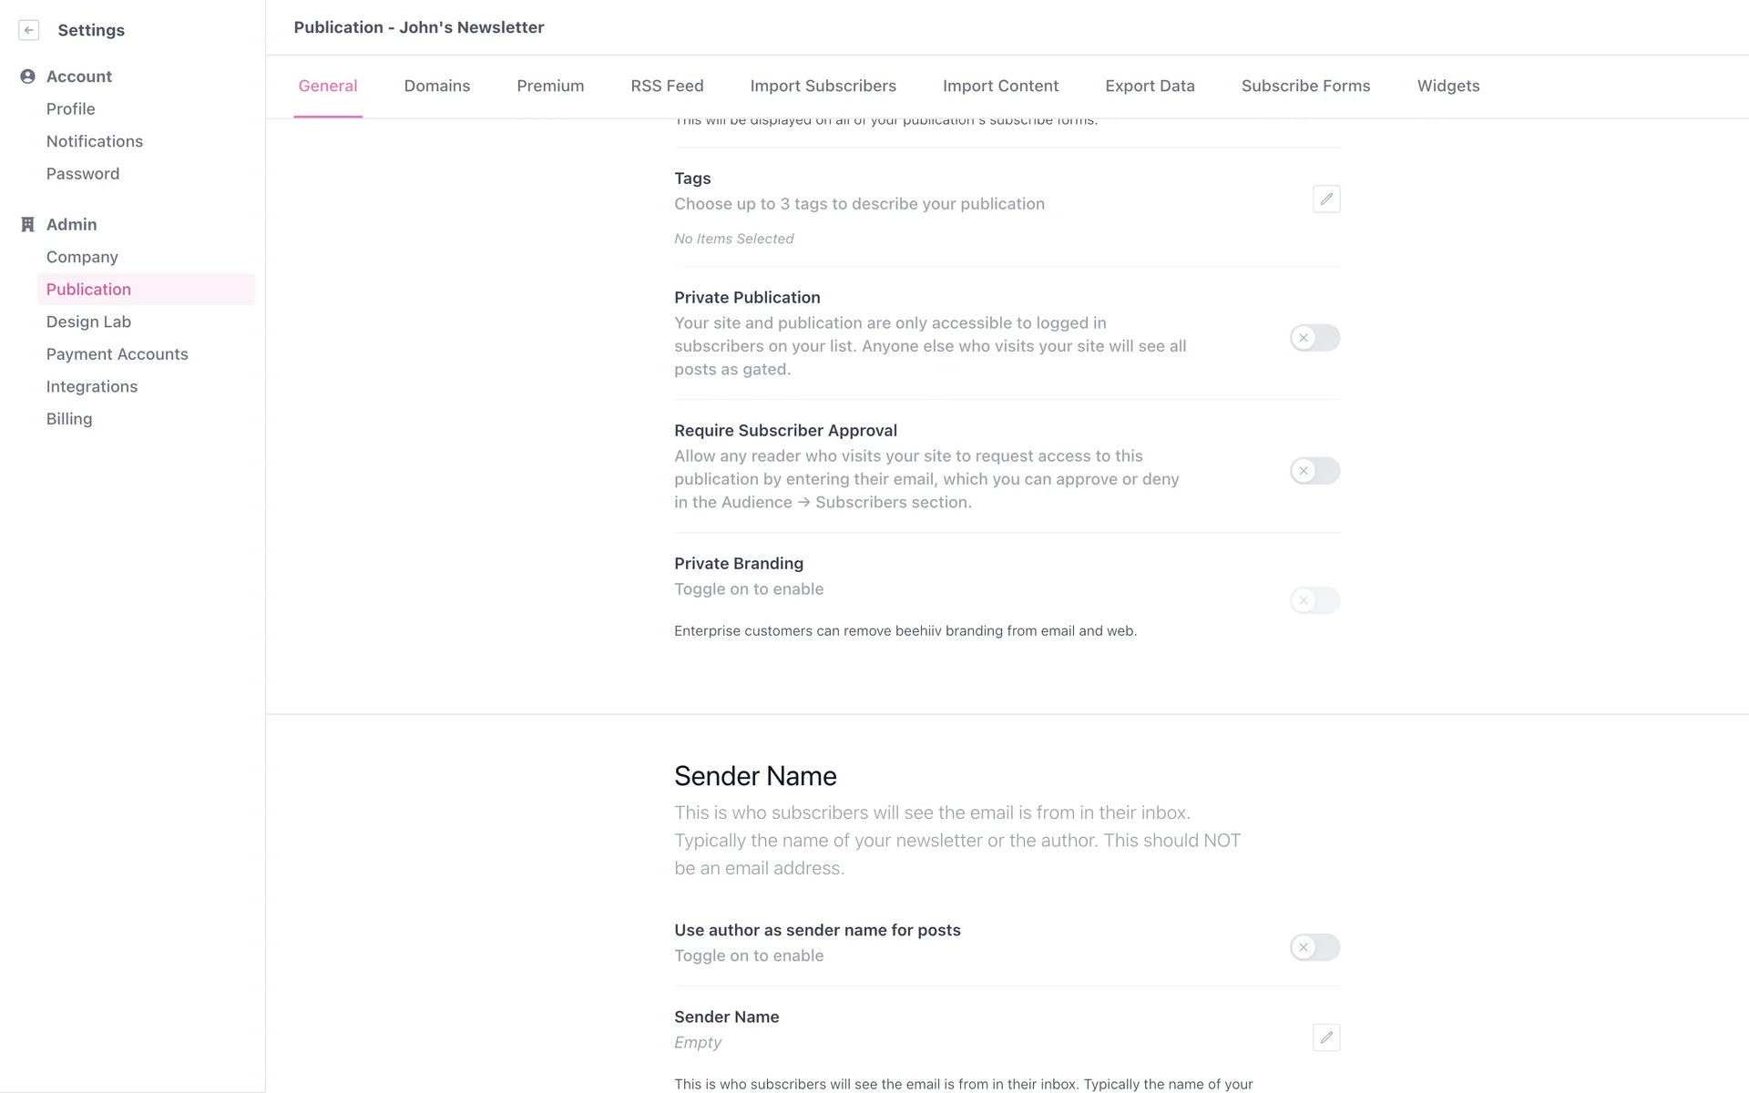Click pencil icon to edit Sender Name

click(1325, 1037)
